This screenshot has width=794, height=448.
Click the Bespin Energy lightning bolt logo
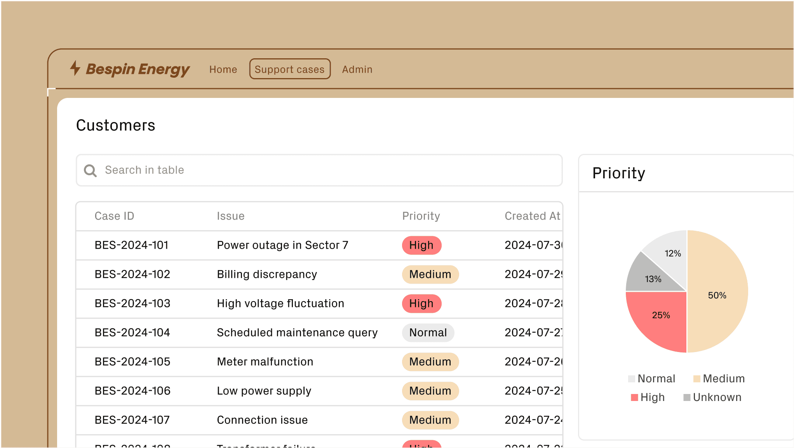76,69
